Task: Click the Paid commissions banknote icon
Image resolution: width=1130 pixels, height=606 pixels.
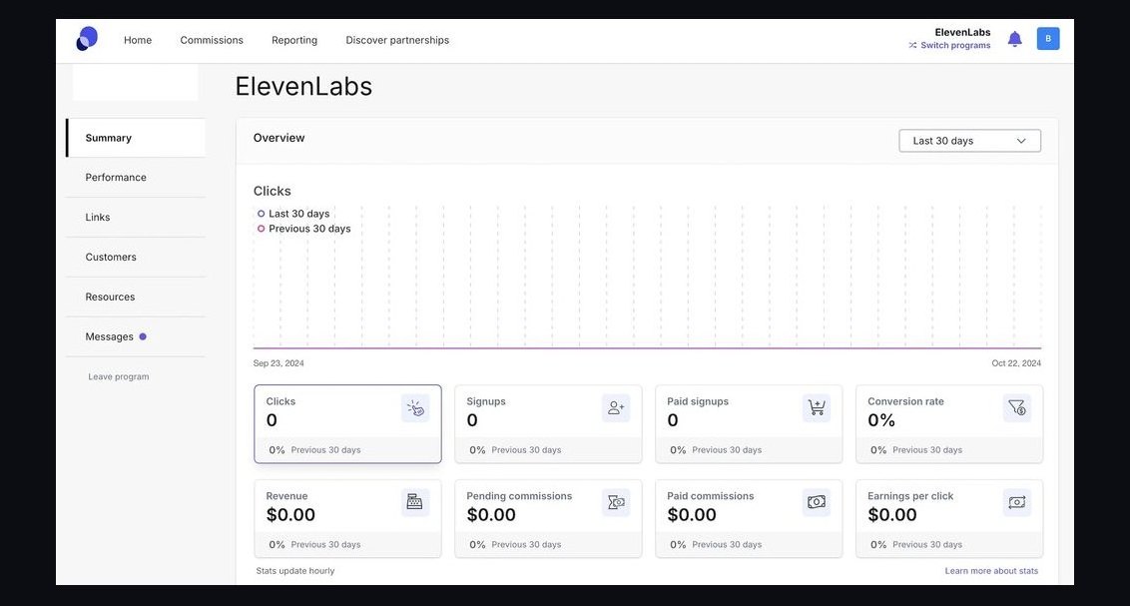Action: tap(816, 502)
